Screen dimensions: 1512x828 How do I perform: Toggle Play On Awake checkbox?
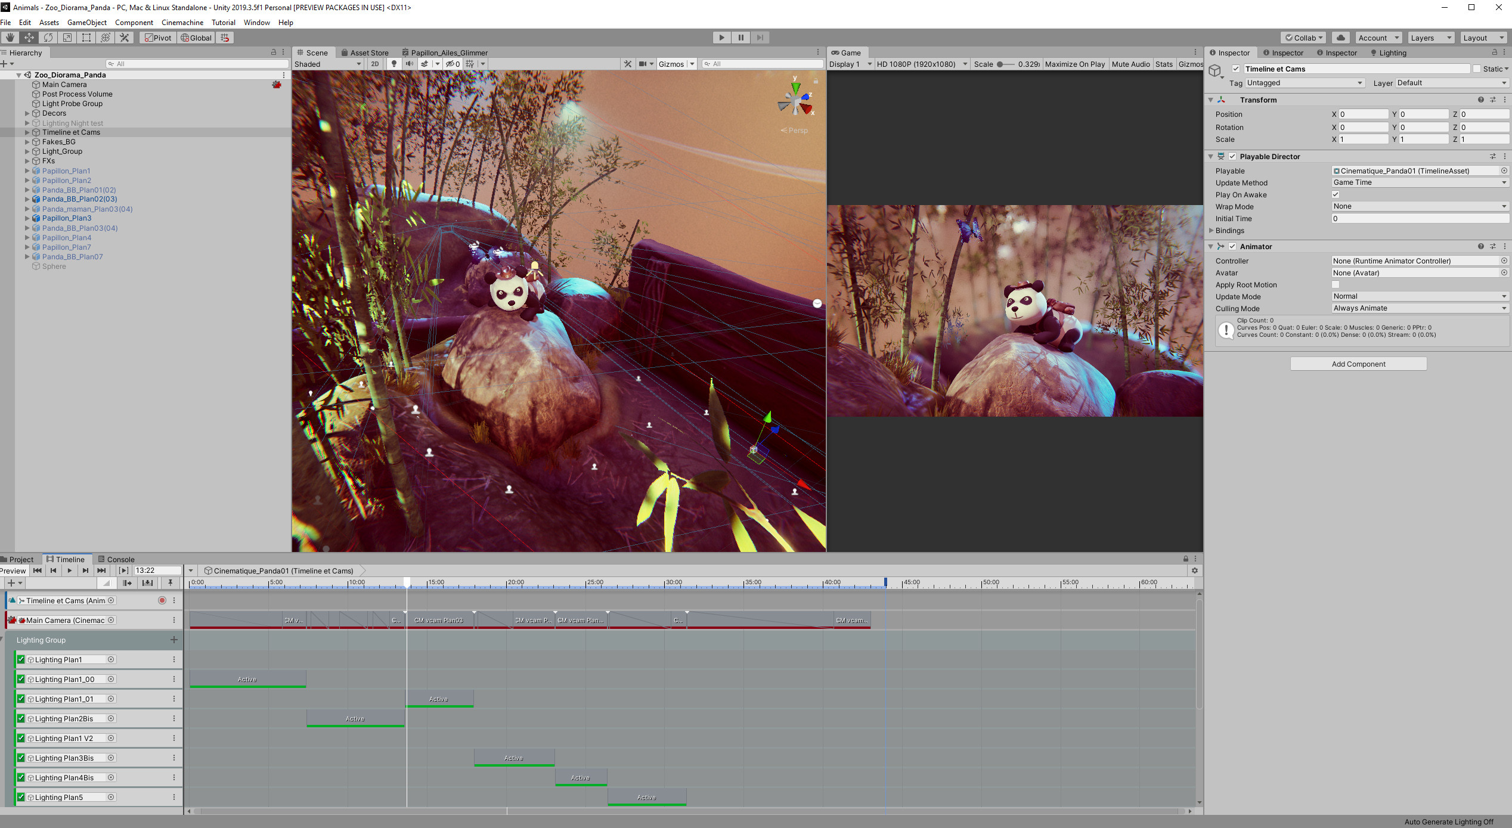tap(1336, 194)
